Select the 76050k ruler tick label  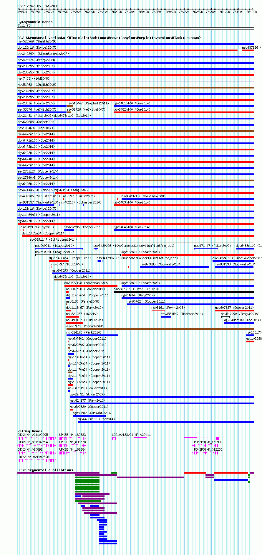[x=157, y=12]
